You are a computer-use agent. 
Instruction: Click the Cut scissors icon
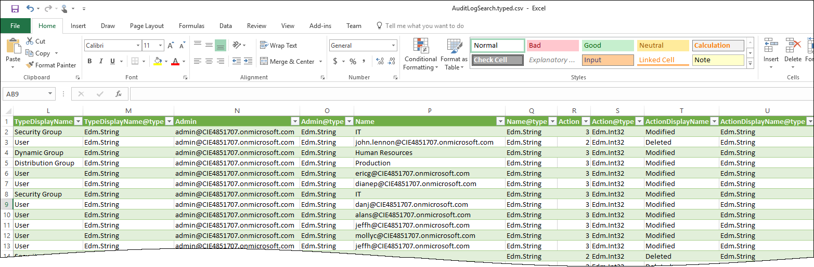coord(30,41)
